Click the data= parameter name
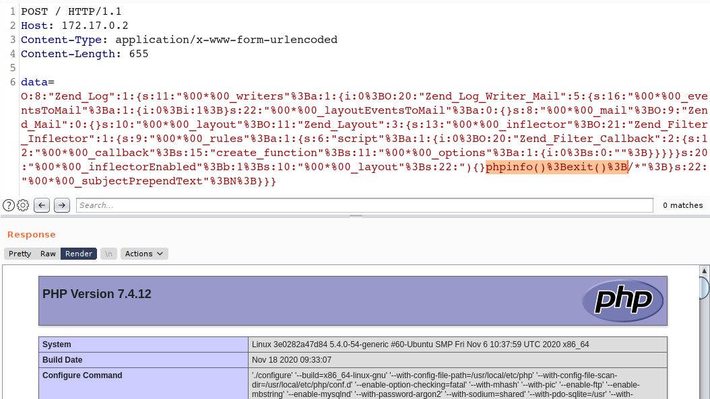This screenshot has width=710, height=399. [38, 82]
